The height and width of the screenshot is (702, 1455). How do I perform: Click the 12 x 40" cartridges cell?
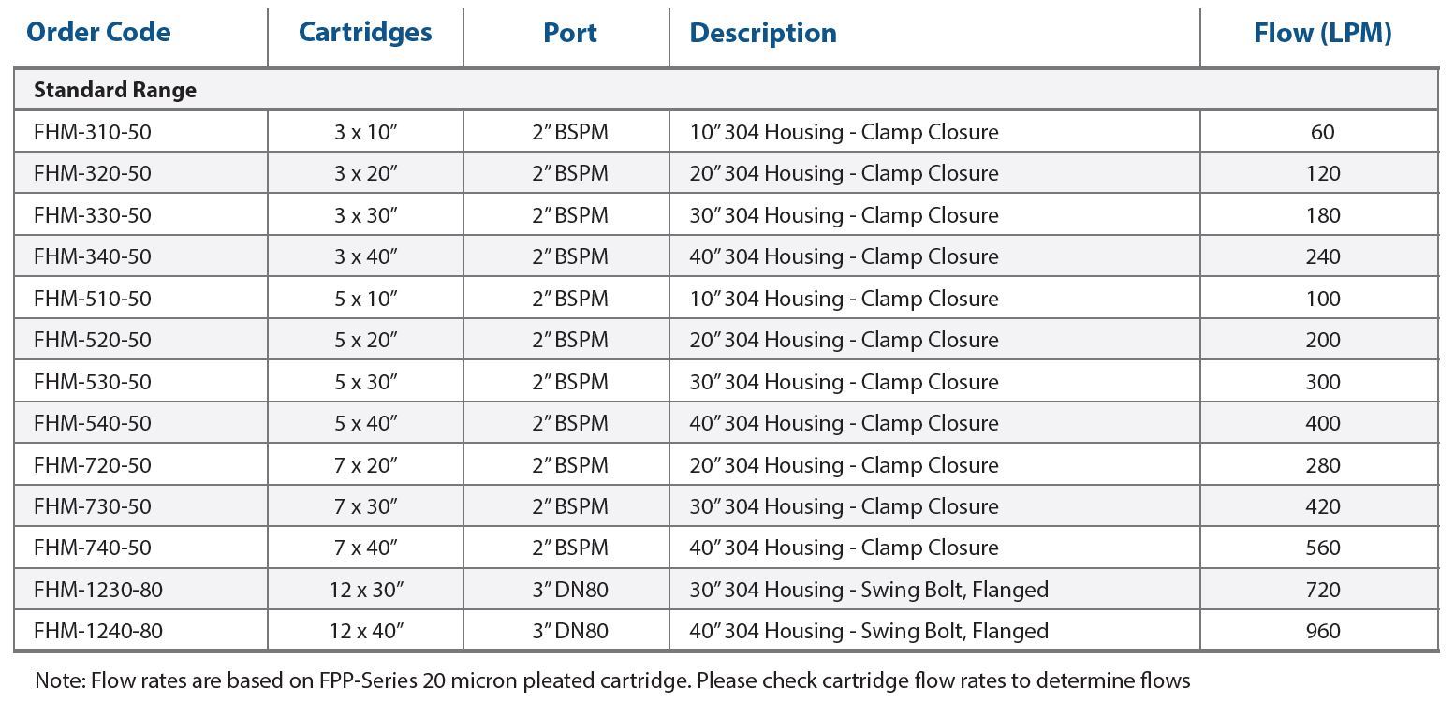(x=366, y=631)
